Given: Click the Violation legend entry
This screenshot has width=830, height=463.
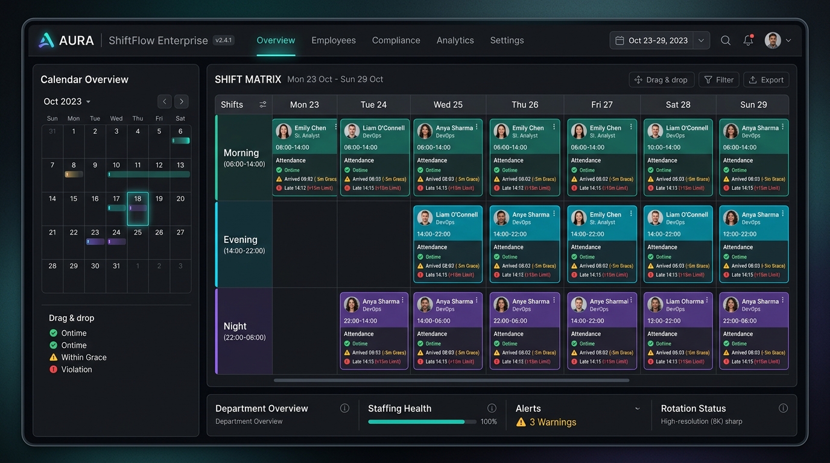Looking at the screenshot, I should (71, 370).
